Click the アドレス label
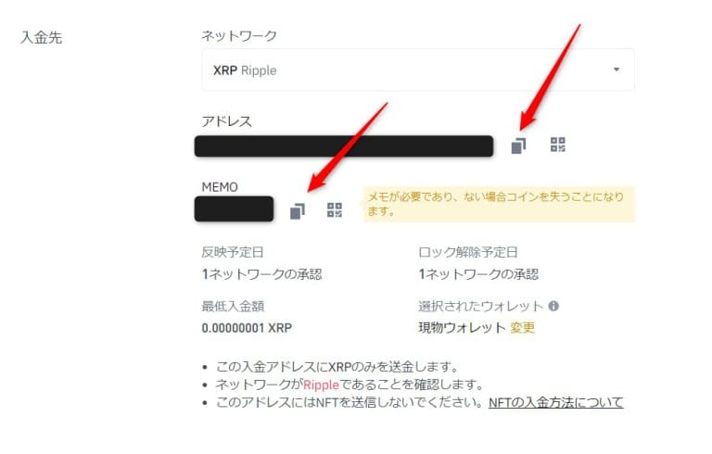This screenshot has height=454, width=712. pyautogui.click(x=226, y=121)
